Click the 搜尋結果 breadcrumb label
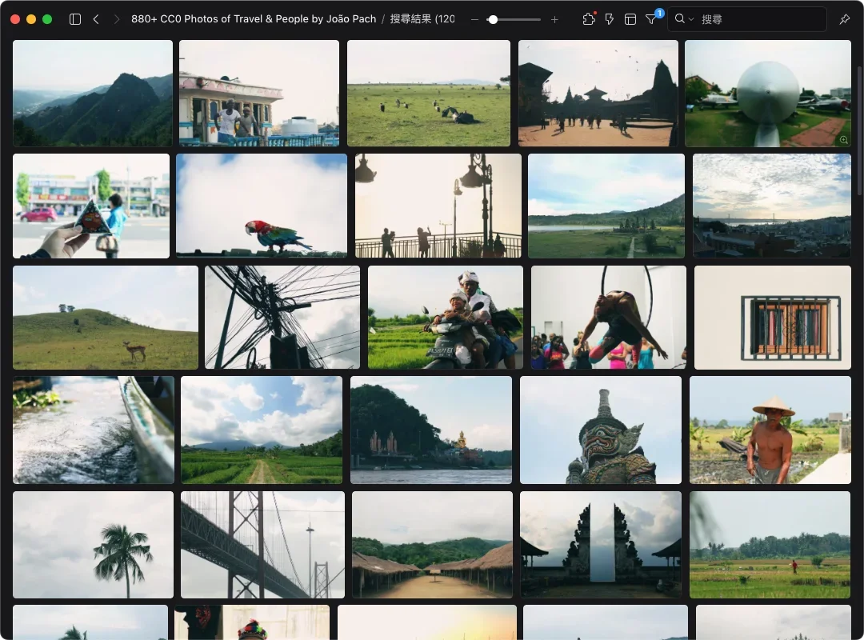 (422, 19)
